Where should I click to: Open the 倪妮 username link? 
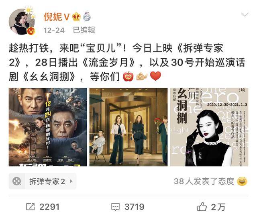[x=57, y=17]
